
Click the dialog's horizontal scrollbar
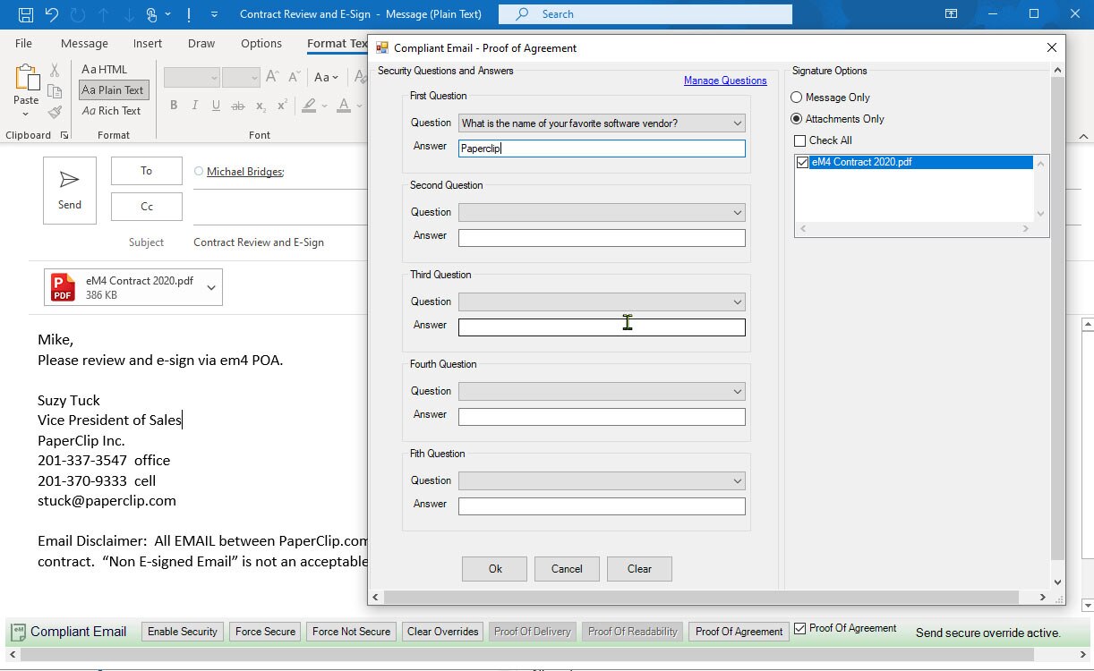coord(698,597)
